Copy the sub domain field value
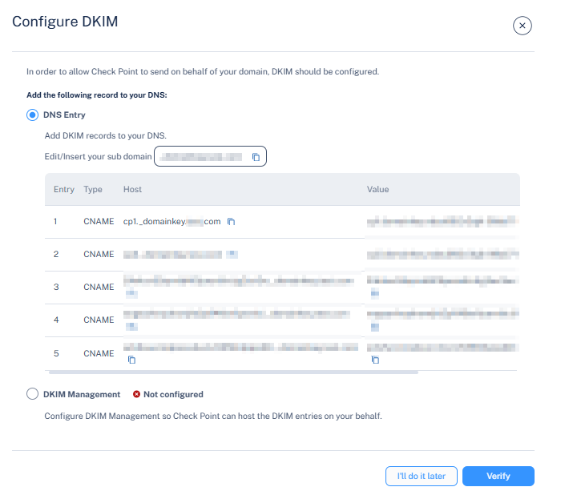Viewport: 569px width, 495px height. 256,157
